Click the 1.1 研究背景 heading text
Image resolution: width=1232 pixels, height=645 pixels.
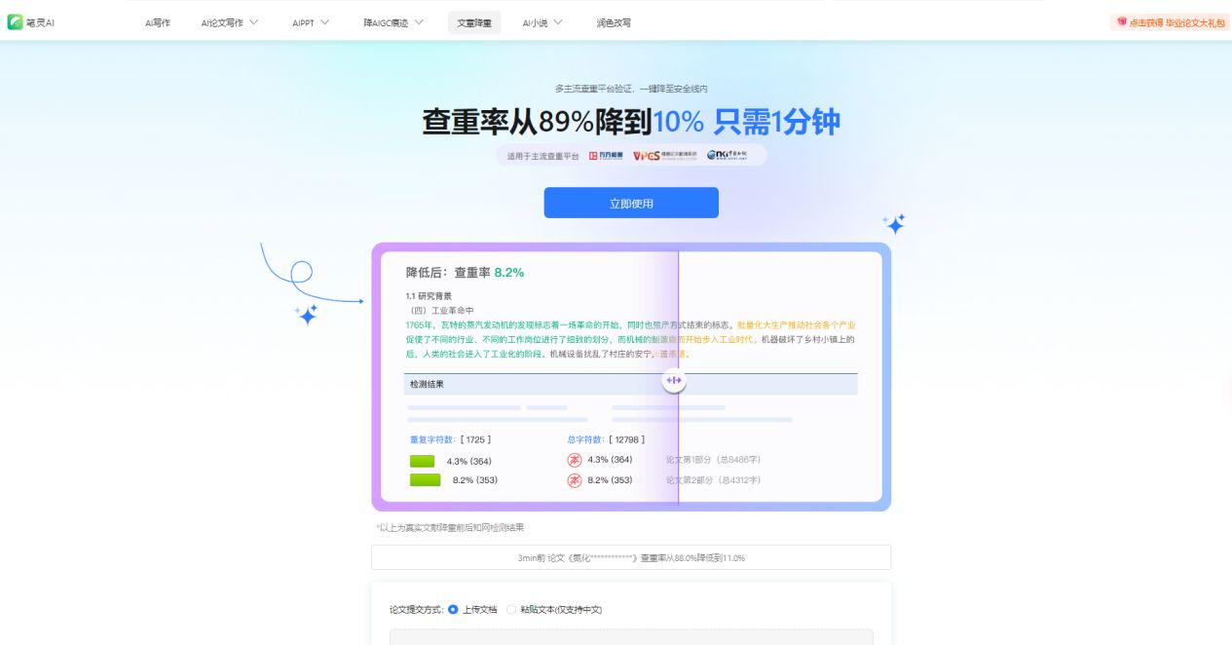coord(429,295)
